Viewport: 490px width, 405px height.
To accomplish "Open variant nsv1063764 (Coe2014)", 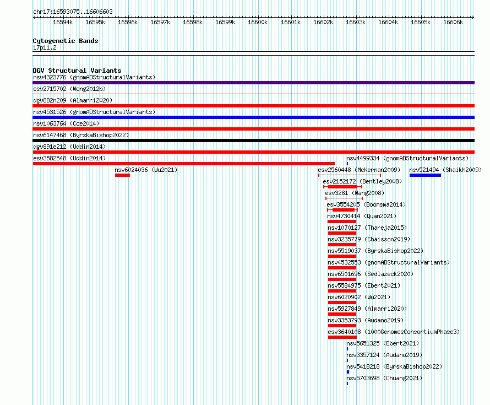I will point(66,123).
